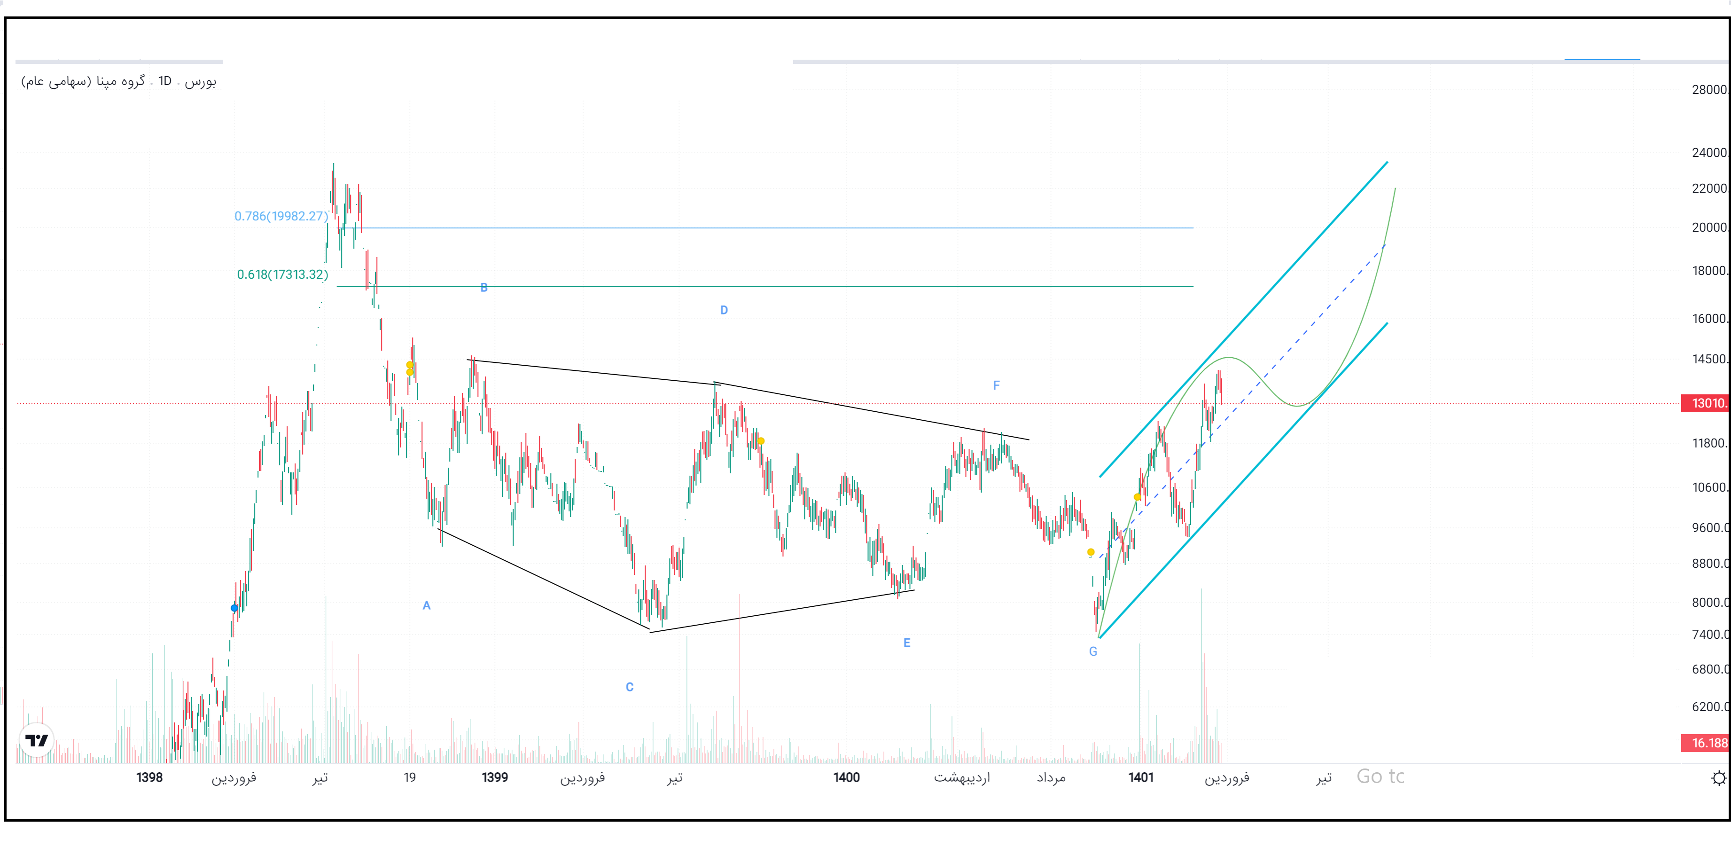
Task: Select the wave label G
Action: [x=1093, y=651]
